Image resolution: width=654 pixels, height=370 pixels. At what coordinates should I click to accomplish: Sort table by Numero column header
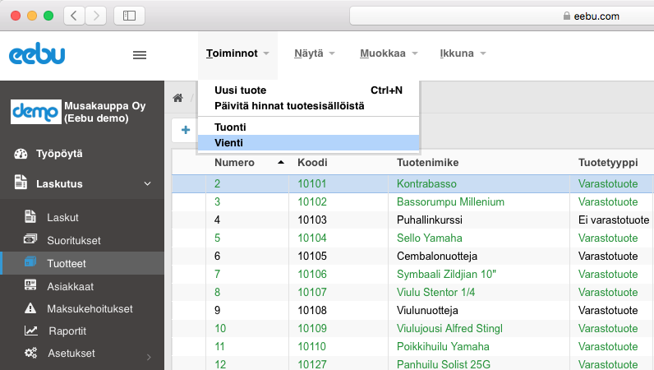pos(234,163)
